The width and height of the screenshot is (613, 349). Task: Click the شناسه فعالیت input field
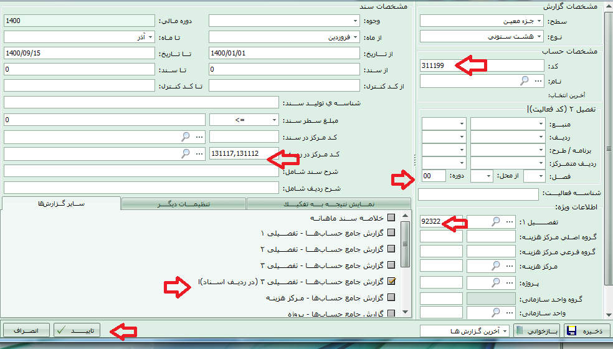(478, 194)
